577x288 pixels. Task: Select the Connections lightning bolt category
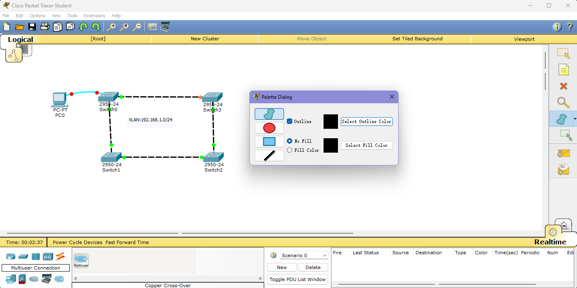[60, 256]
